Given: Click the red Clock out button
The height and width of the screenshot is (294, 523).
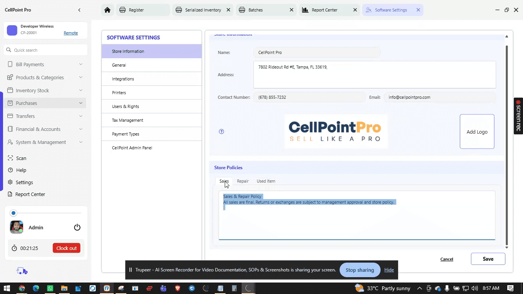Looking at the screenshot, I should (x=67, y=248).
